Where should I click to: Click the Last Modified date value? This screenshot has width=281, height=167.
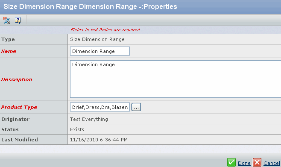(99, 140)
